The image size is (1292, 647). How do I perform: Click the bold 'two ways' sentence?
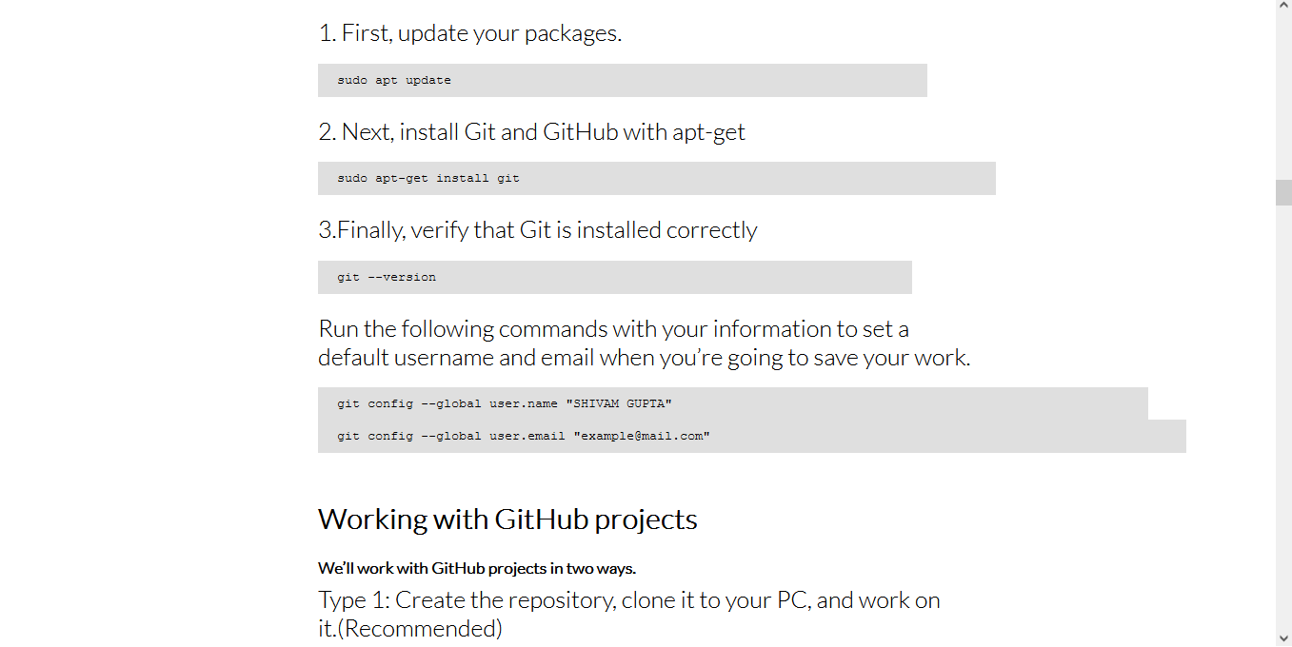click(477, 568)
